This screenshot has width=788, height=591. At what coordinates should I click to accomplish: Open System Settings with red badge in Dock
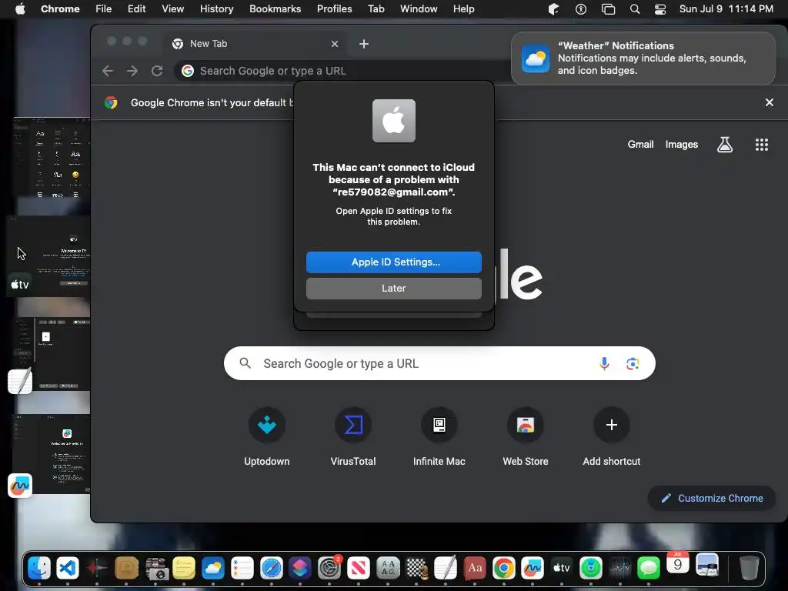tap(329, 569)
